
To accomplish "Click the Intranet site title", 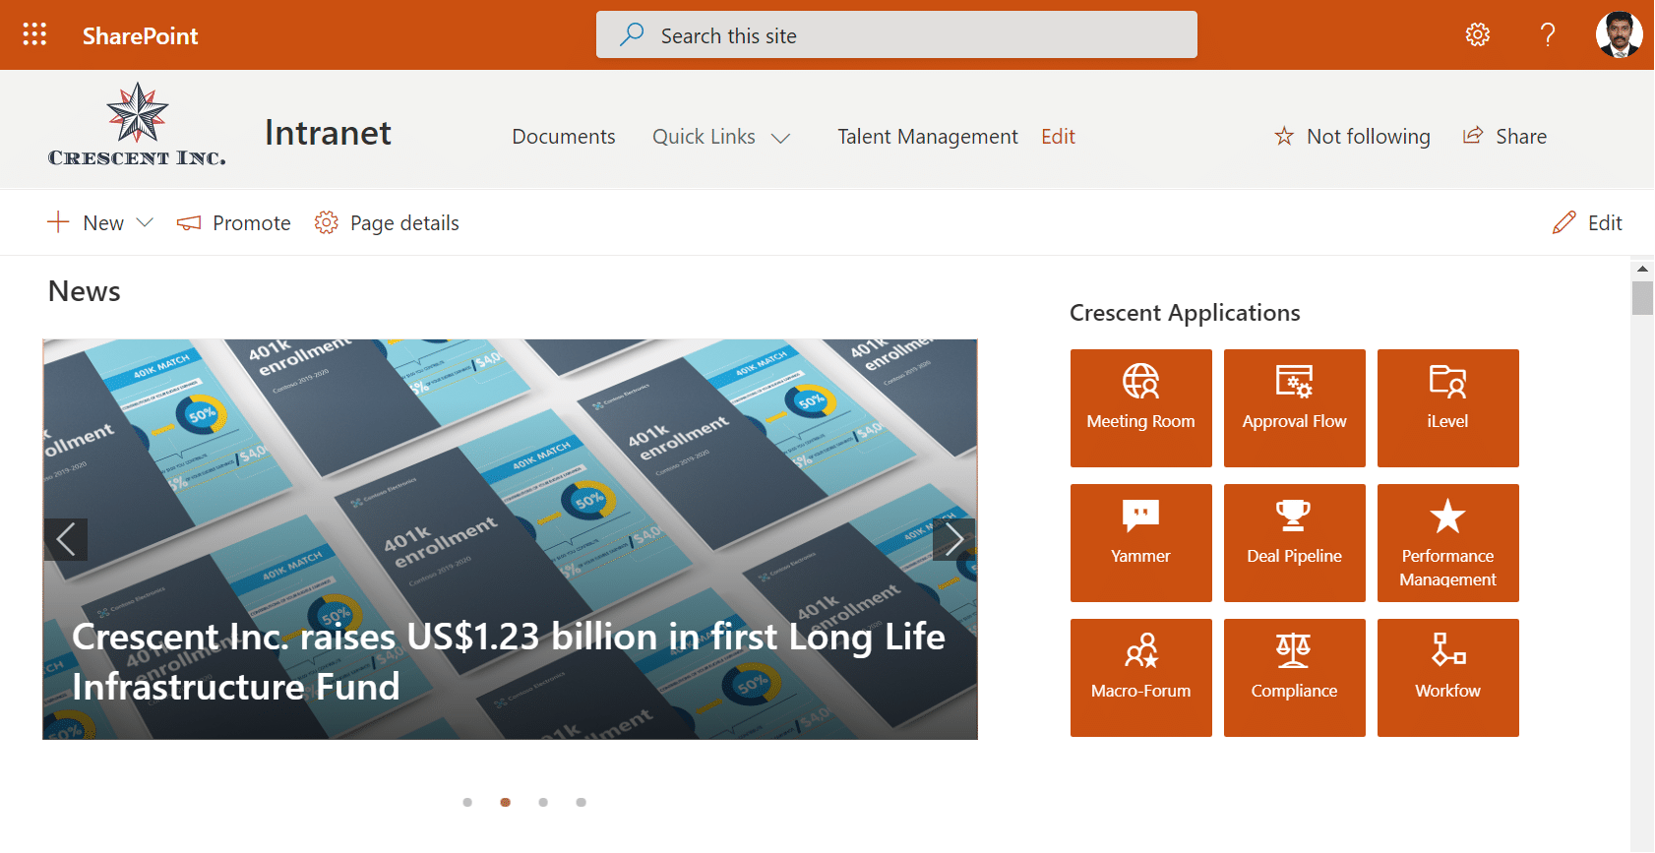I will click(328, 133).
